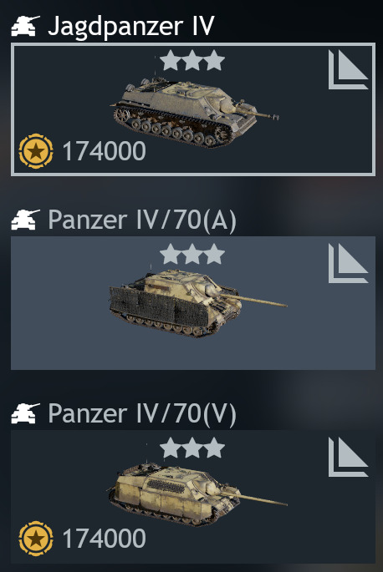This screenshot has width=383, height=572.
Task: Click the three stars on Jagdpanzer IV
Action: (192, 61)
